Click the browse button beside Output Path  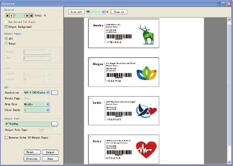[55, 124]
